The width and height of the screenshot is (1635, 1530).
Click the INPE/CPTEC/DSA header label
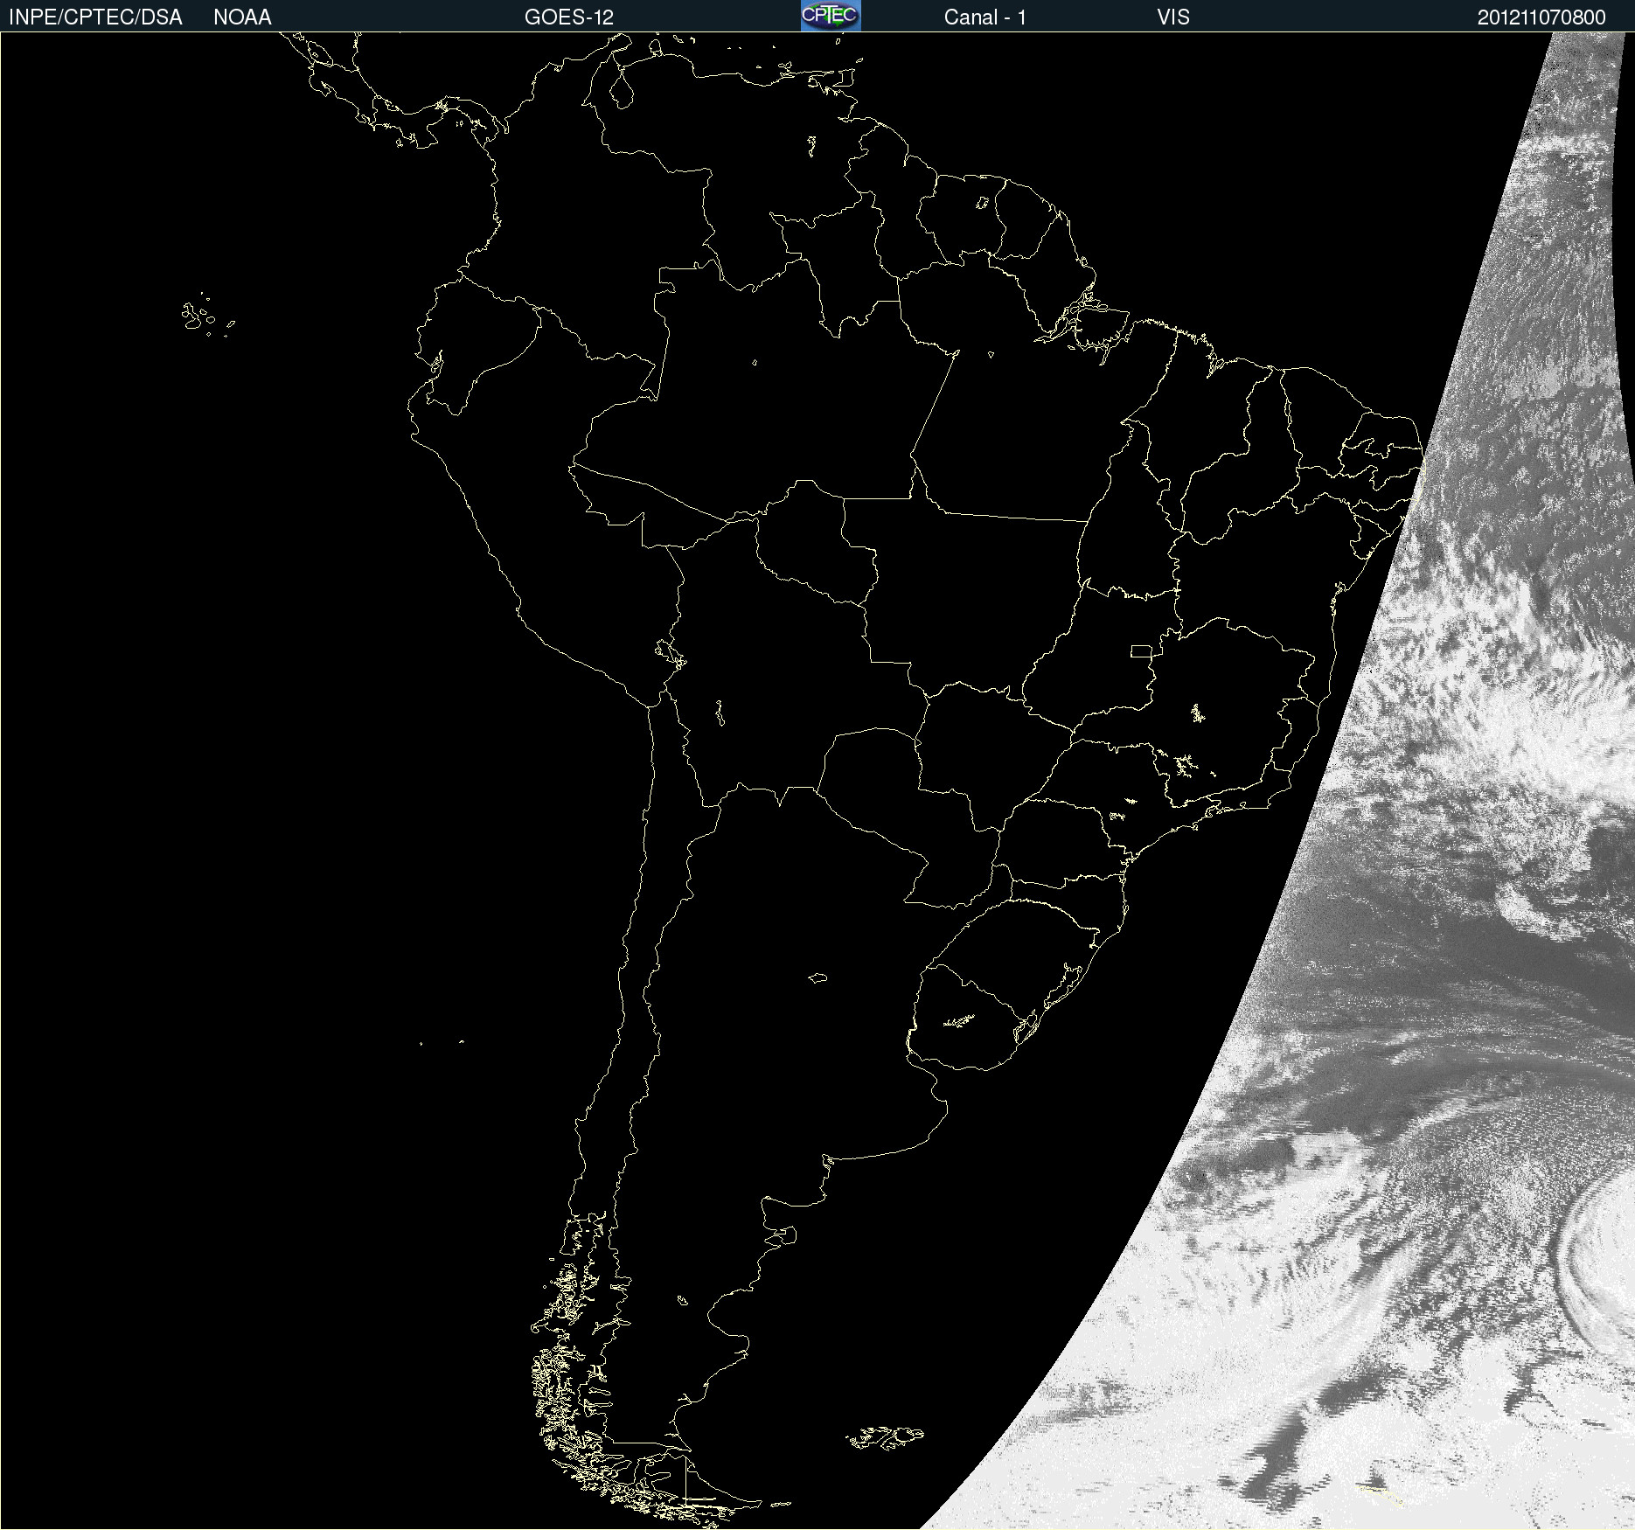tap(95, 17)
